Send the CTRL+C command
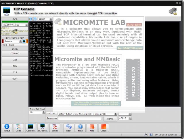Screen dimensions: 184x139 coord(15,53)
